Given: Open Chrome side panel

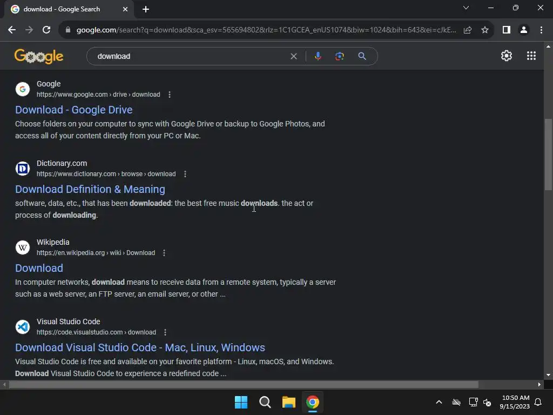Looking at the screenshot, I should click(x=507, y=30).
